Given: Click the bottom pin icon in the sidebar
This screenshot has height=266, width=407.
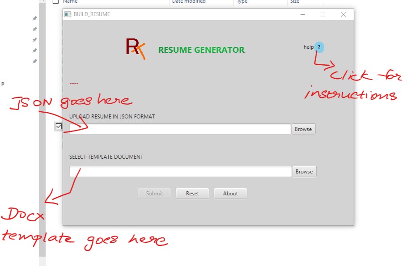Looking at the screenshot, I should tap(34, 62).
